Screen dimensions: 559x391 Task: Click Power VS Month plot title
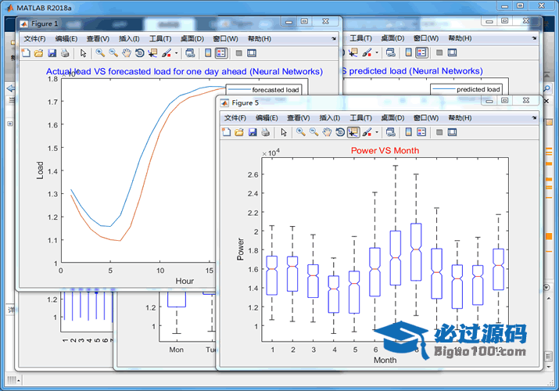(385, 150)
